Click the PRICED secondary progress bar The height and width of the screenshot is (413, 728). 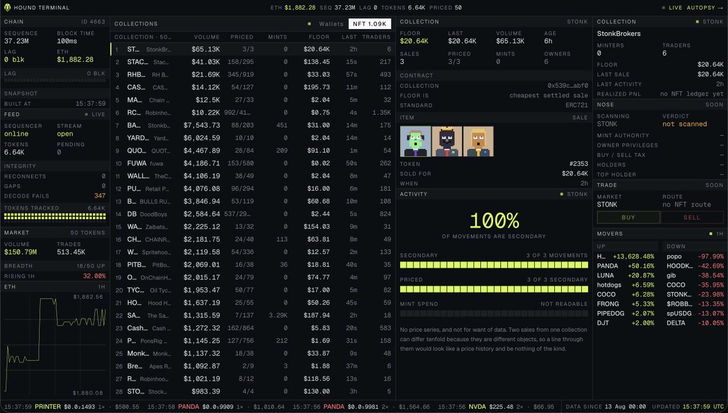494,289
